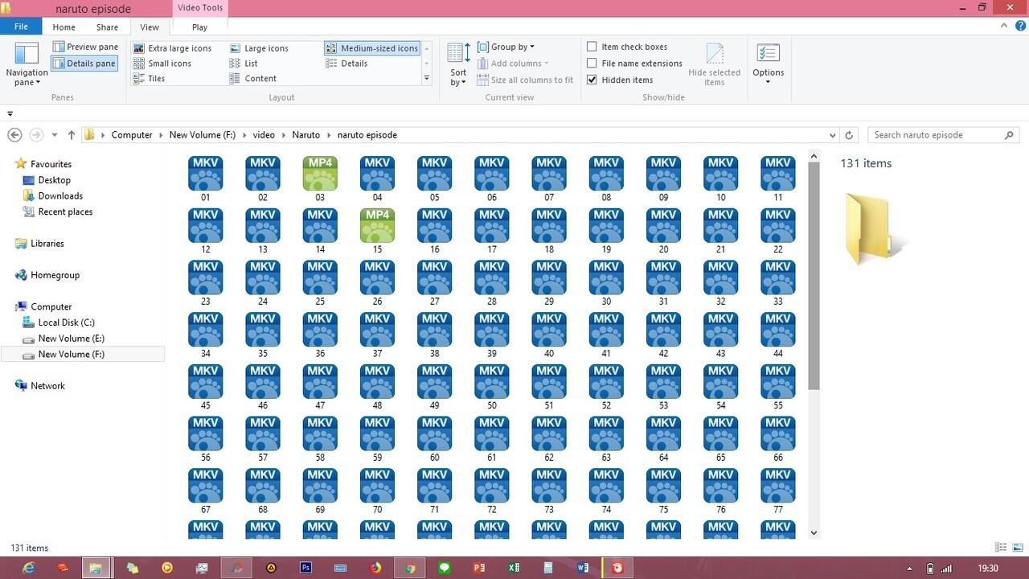Screen dimensions: 1029x579
Task: Switch layout to Tiles
Action: pos(150,79)
